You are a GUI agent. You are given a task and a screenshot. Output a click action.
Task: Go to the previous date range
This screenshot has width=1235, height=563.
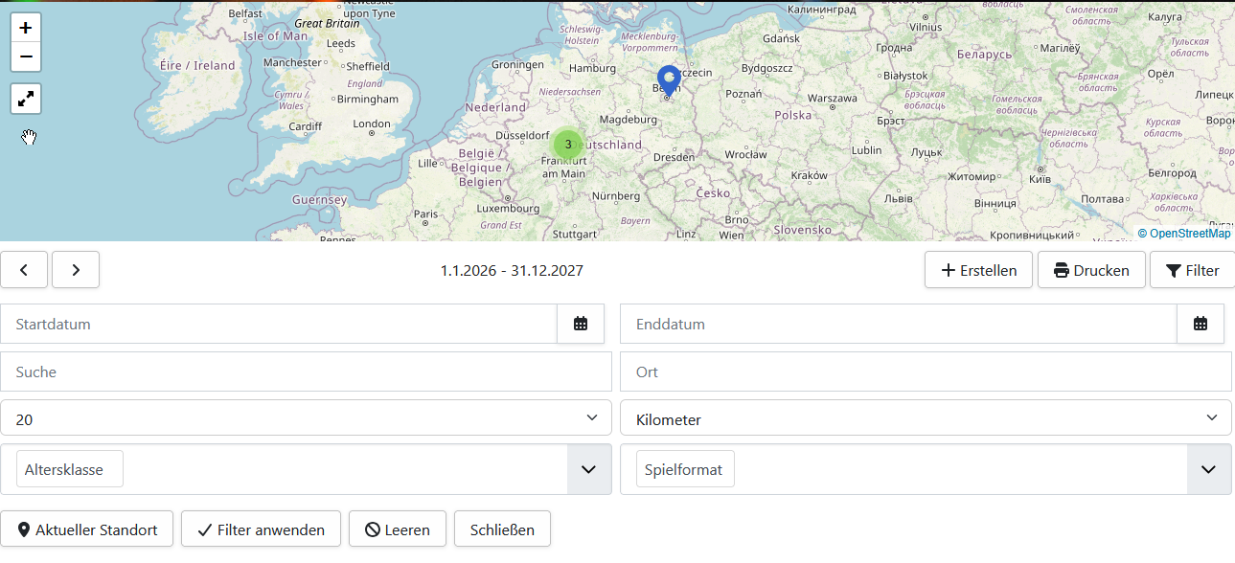tap(25, 270)
